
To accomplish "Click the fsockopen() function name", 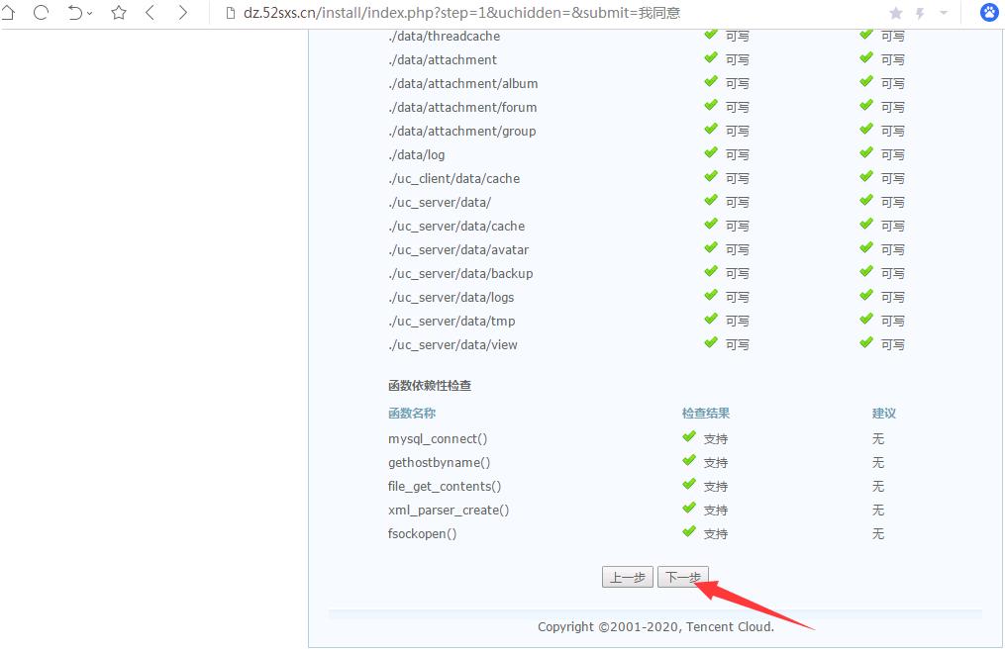I will [x=422, y=534].
